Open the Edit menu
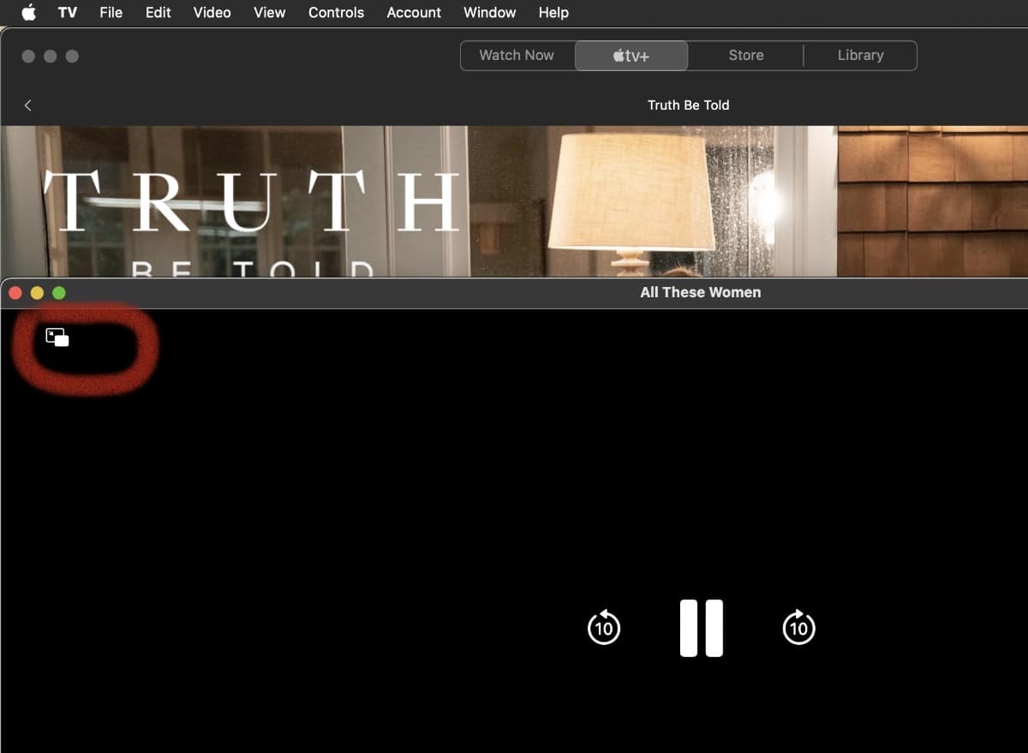 pos(158,13)
